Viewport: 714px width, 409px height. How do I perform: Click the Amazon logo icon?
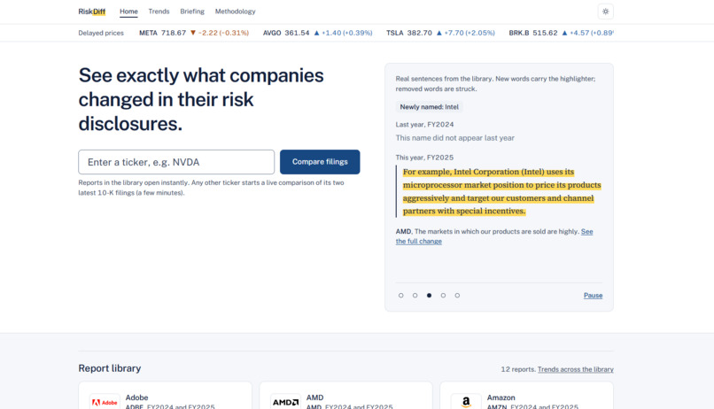coord(466,402)
